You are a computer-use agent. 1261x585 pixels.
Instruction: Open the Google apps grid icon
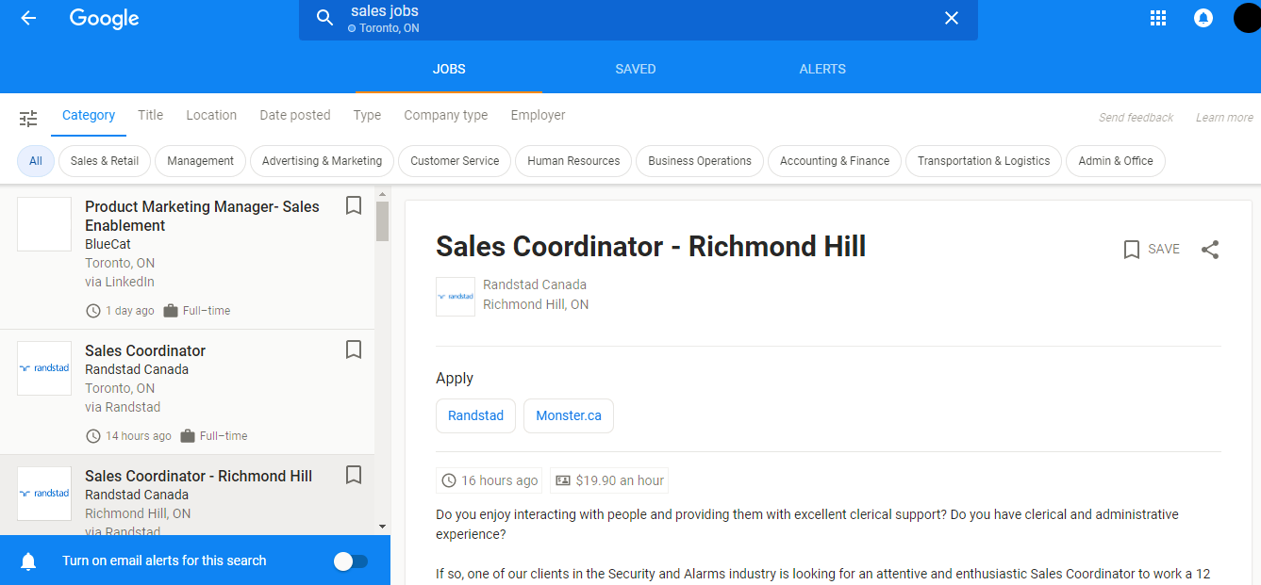[x=1158, y=18]
